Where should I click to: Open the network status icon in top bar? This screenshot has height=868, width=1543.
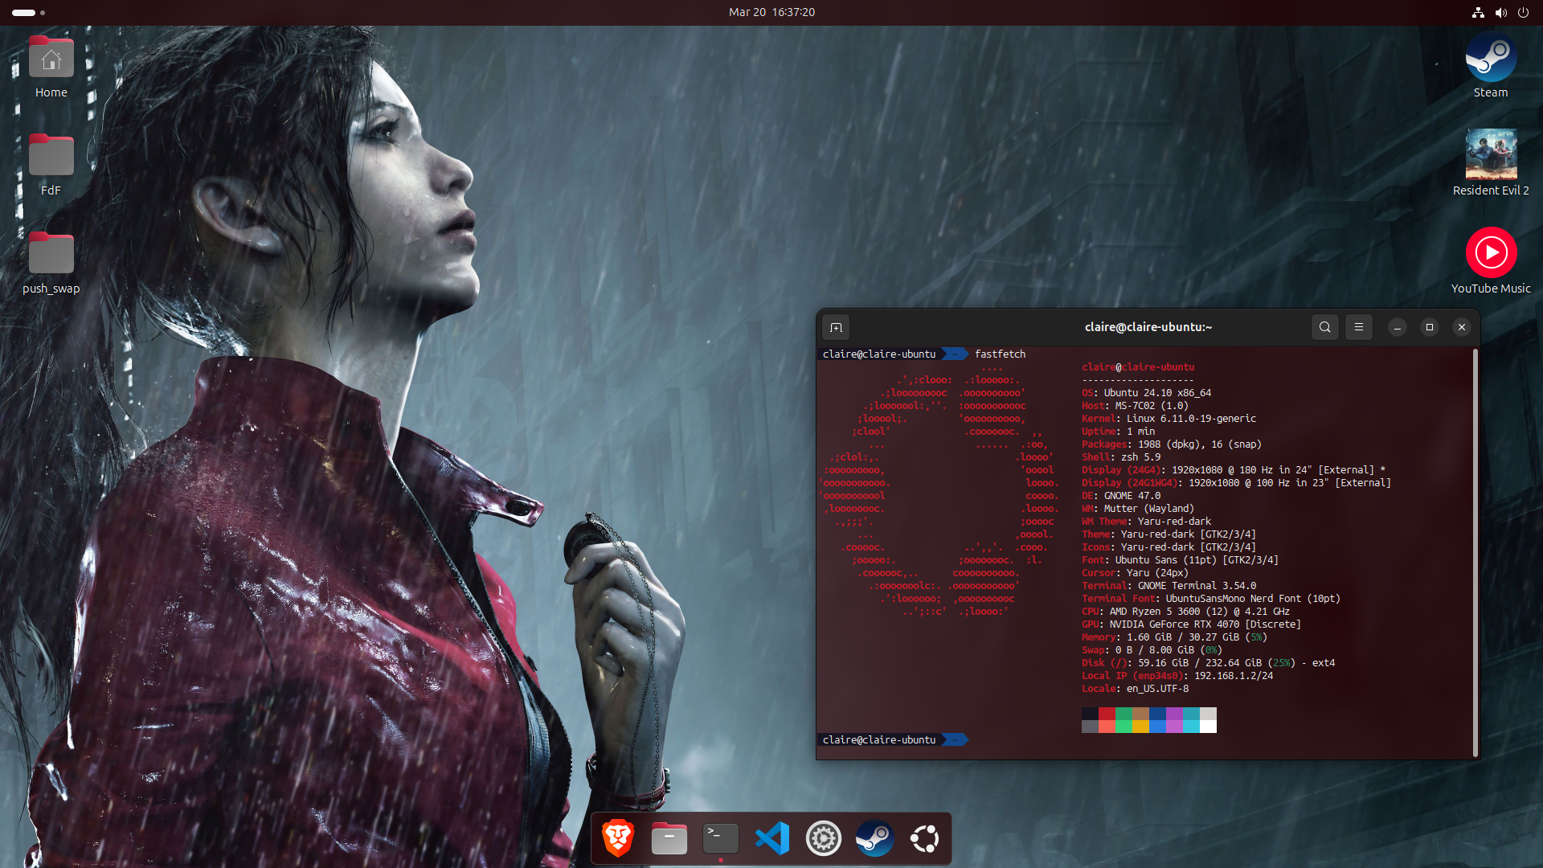[x=1478, y=12]
